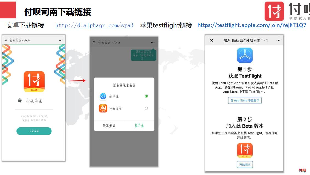Click the green tooltip bubble on middle phone
Screen dimensions: 310x175
144,55
